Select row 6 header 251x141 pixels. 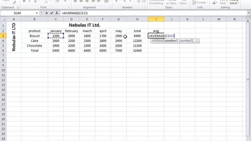(x=3, y=51)
